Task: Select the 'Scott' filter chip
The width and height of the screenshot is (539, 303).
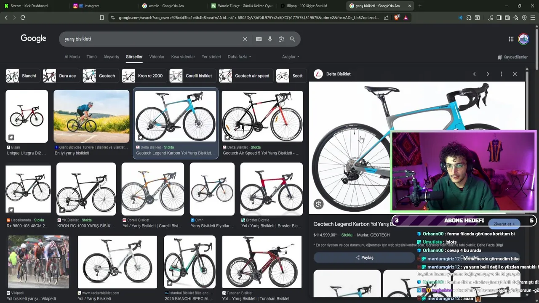Action: (291, 76)
